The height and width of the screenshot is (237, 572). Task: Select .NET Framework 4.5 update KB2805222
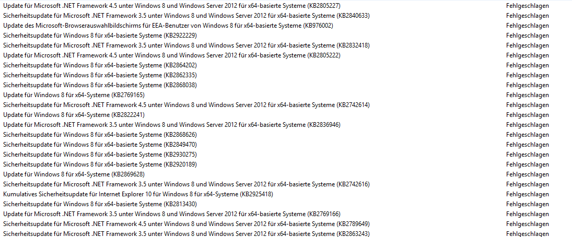(x=171, y=55)
